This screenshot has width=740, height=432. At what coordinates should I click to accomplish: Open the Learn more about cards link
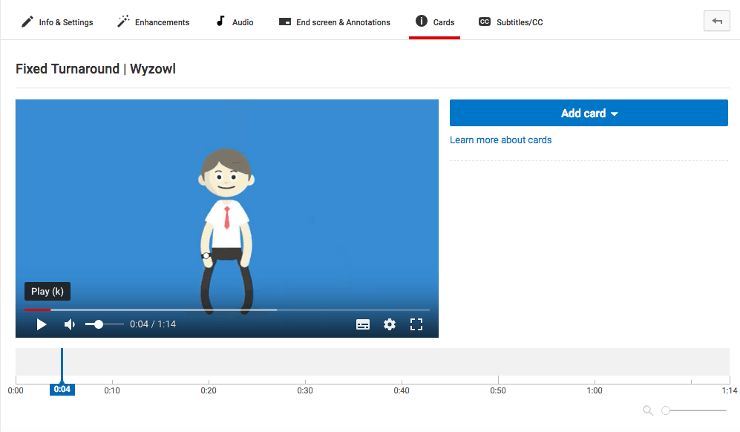coord(501,140)
